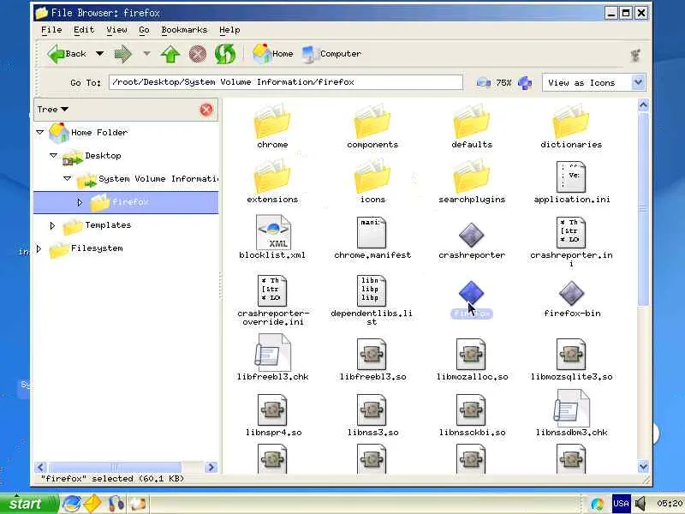
Task: Open the Go menu
Action: (144, 30)
